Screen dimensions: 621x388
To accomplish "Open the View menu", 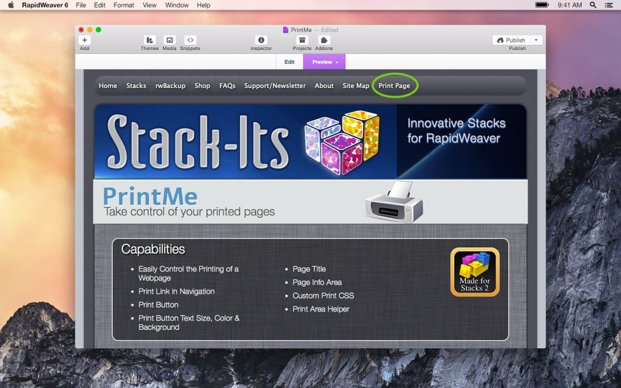I will [x=150, y=5].
